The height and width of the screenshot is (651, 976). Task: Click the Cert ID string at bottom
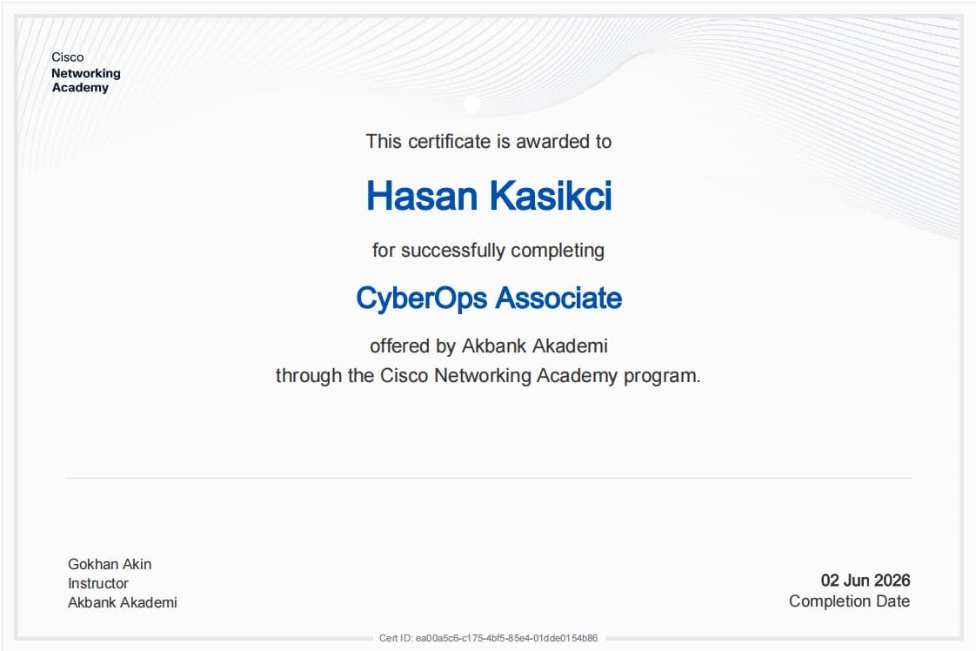(489, 638)
